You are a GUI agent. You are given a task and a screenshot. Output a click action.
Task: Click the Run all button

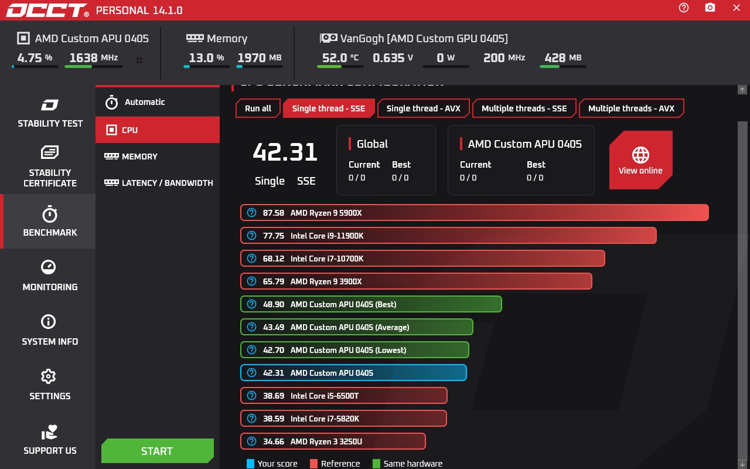pos(258,108)
